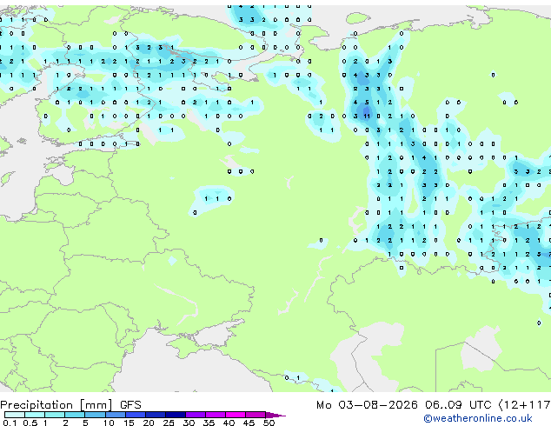Click the arrow tip above 50 mm on legend
Image resolution: width=551 pixels, height=426 pixels.
(275, 415)
